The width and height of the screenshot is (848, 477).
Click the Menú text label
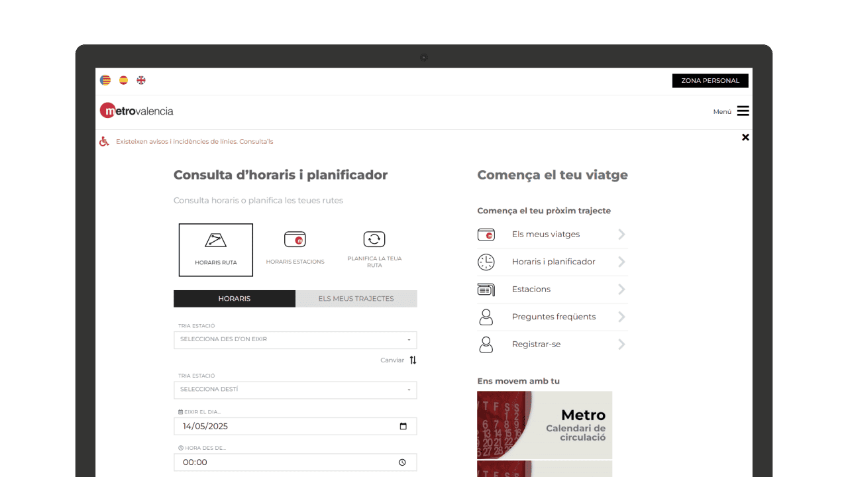coord(722,111)
